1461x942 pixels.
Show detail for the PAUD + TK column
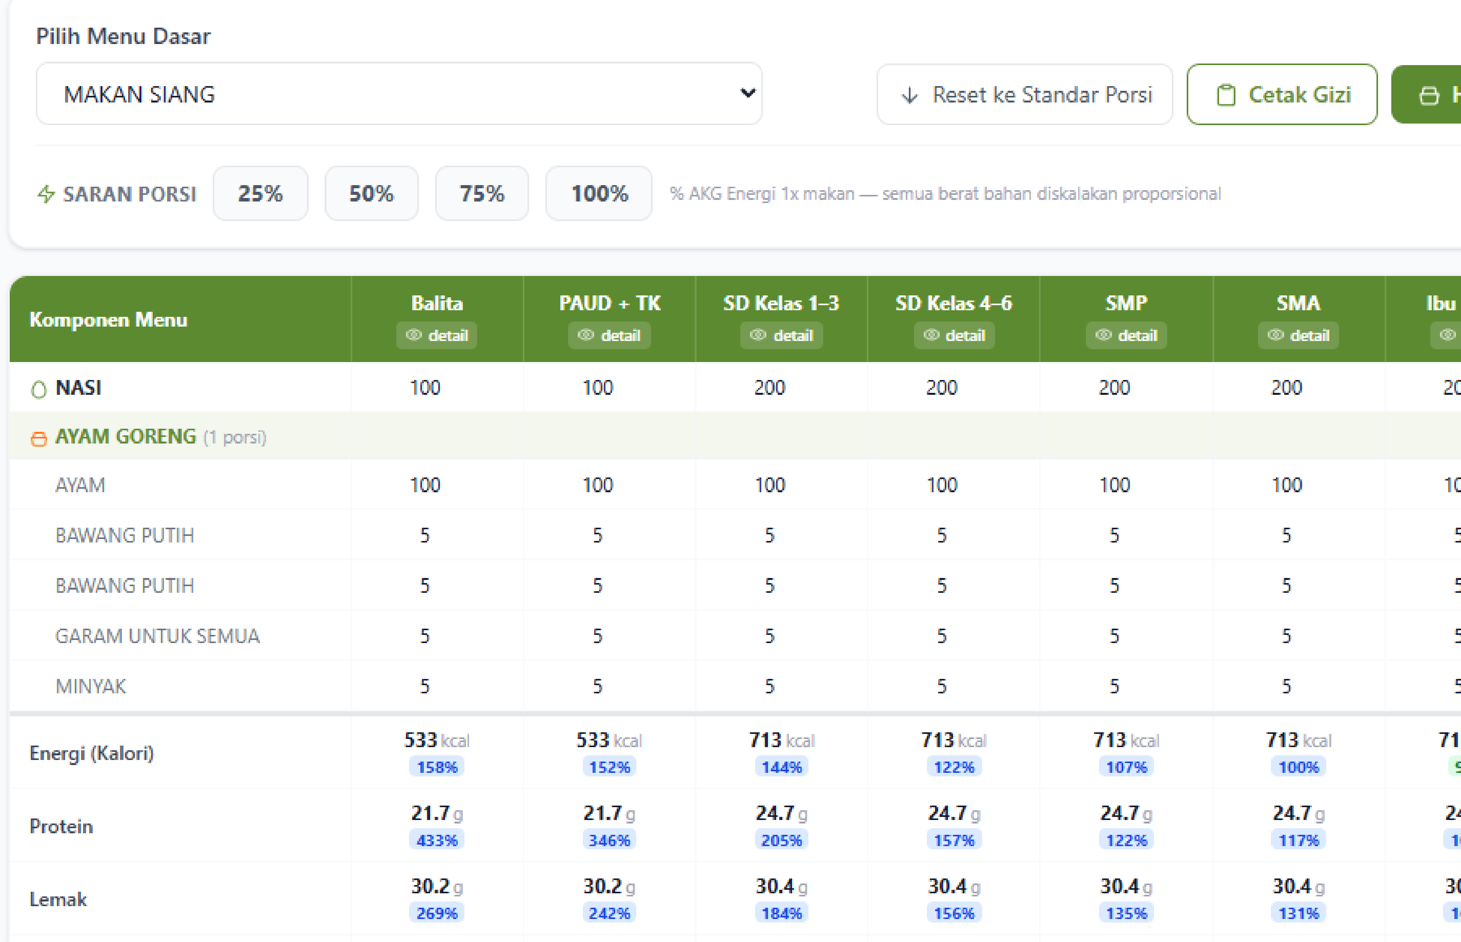(609, 335)
